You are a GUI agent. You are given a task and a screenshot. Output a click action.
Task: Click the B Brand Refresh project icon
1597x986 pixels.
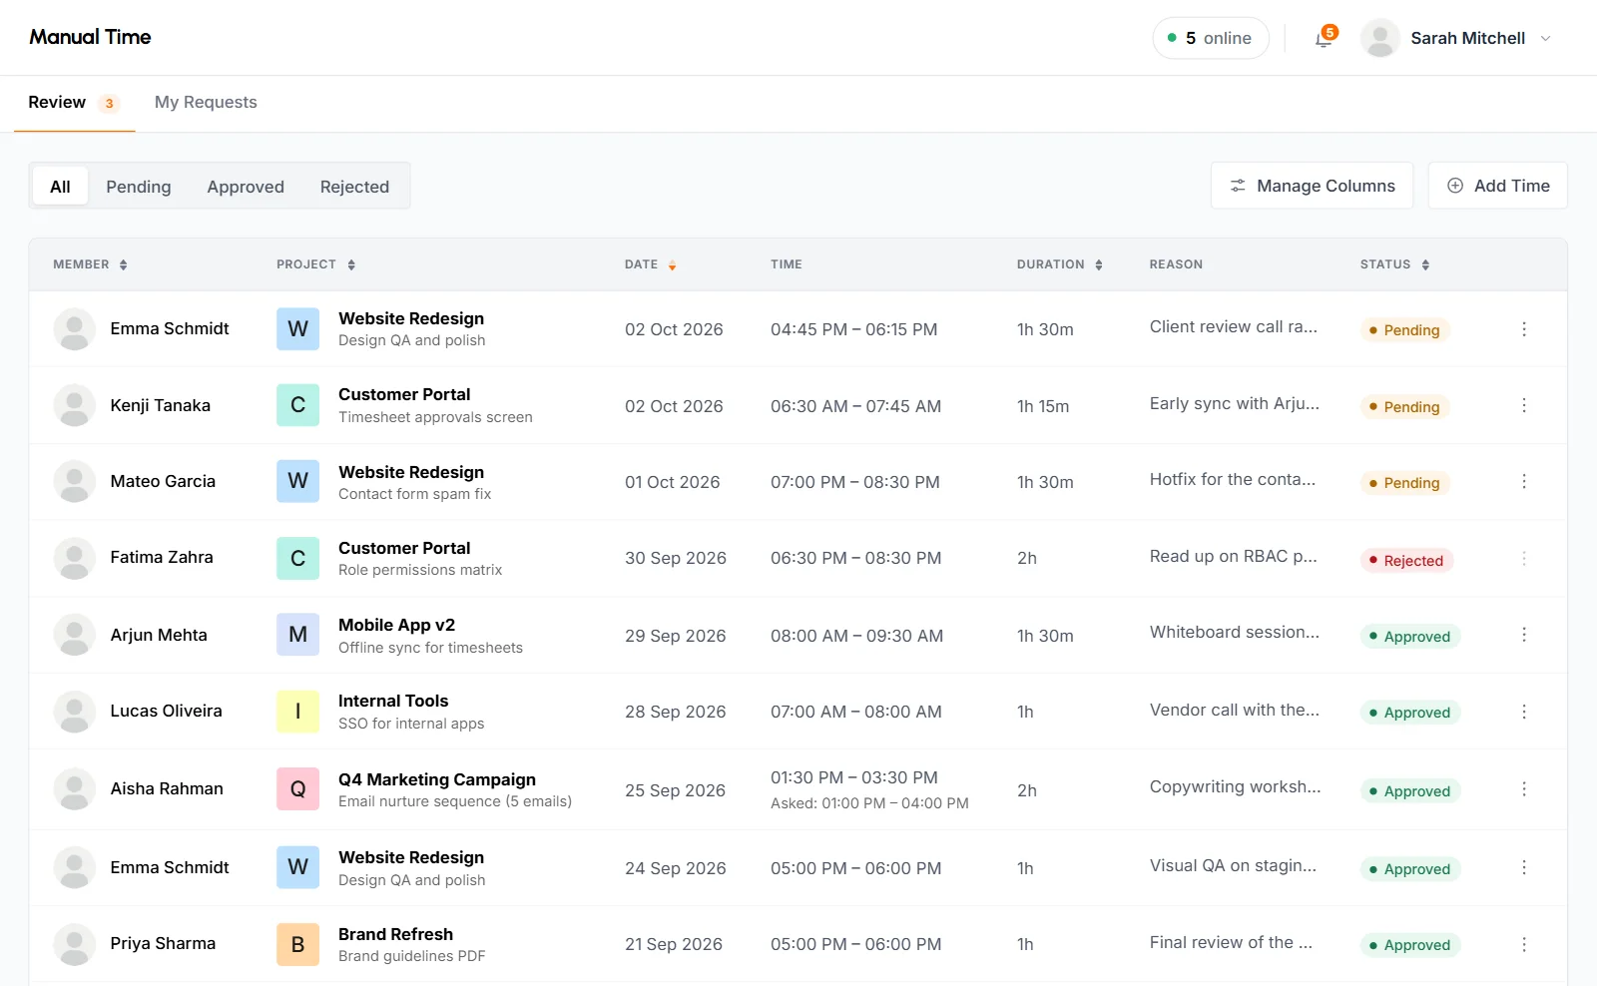297,944
